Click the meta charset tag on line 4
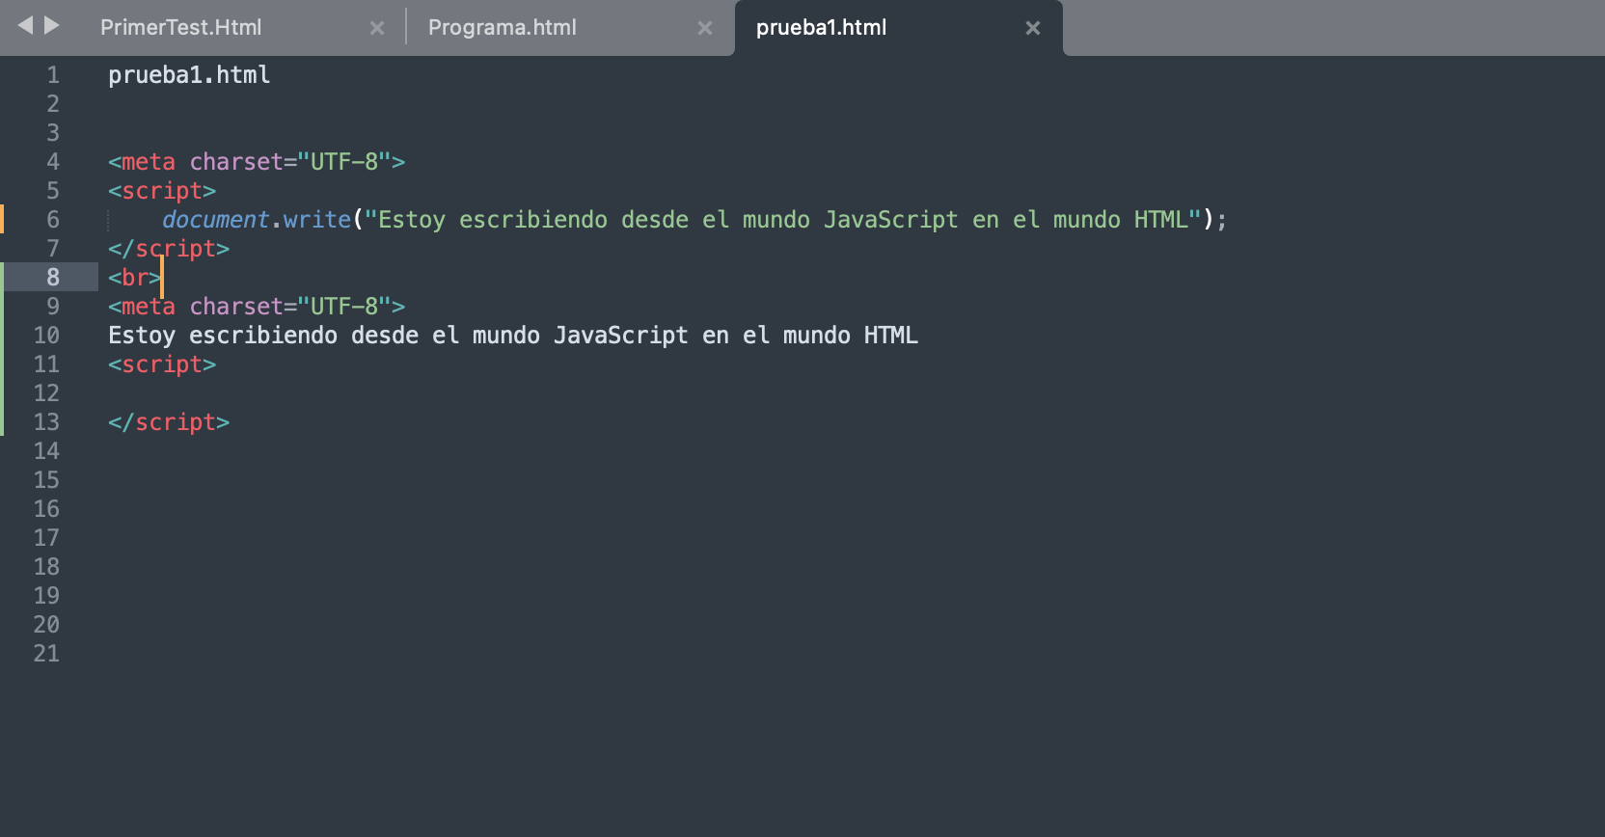 click(257, 162)
